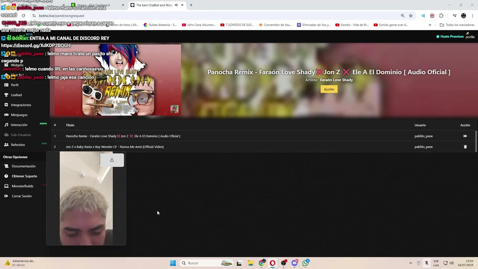Open a new browser tab

point(191,5)
